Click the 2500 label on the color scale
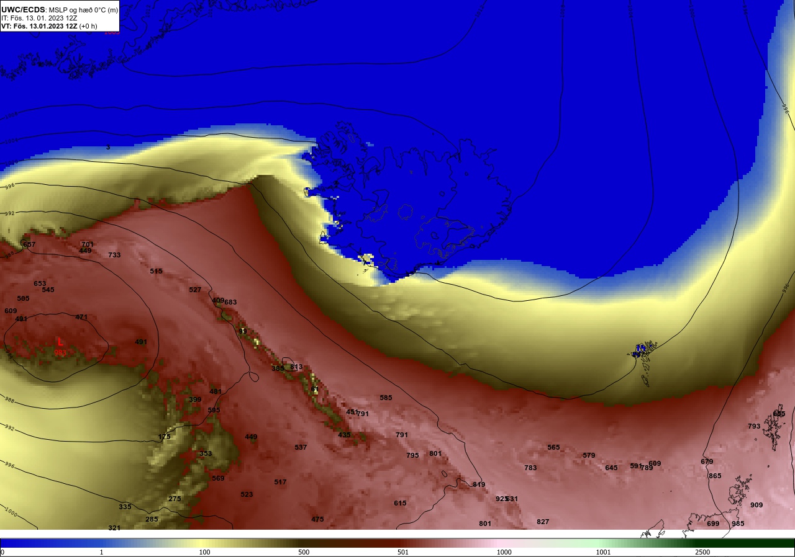 pos(702,552)
